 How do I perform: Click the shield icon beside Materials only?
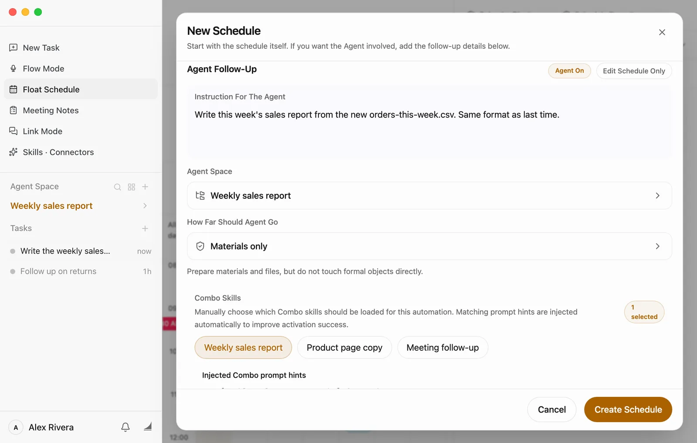[200, 246]
